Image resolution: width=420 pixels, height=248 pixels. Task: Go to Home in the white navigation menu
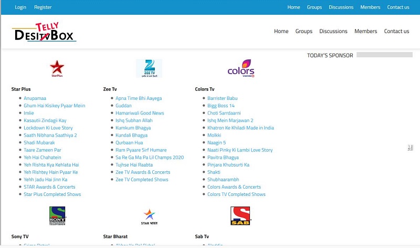[281, 31]
